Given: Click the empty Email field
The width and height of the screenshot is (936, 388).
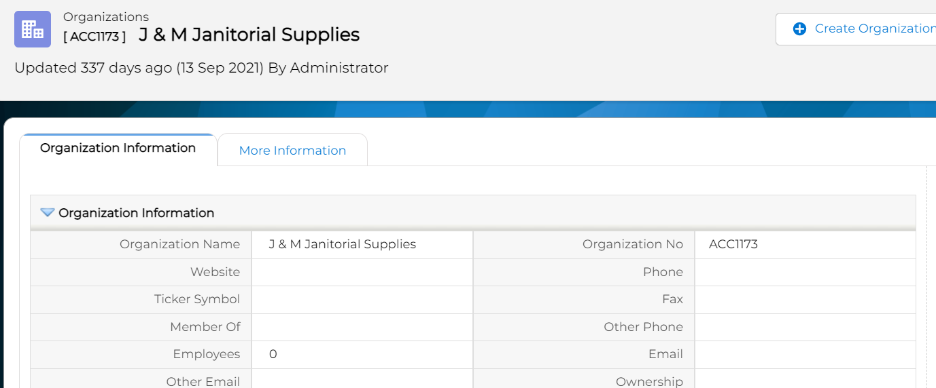Looking at the screenshot, I should pos(805,354).
